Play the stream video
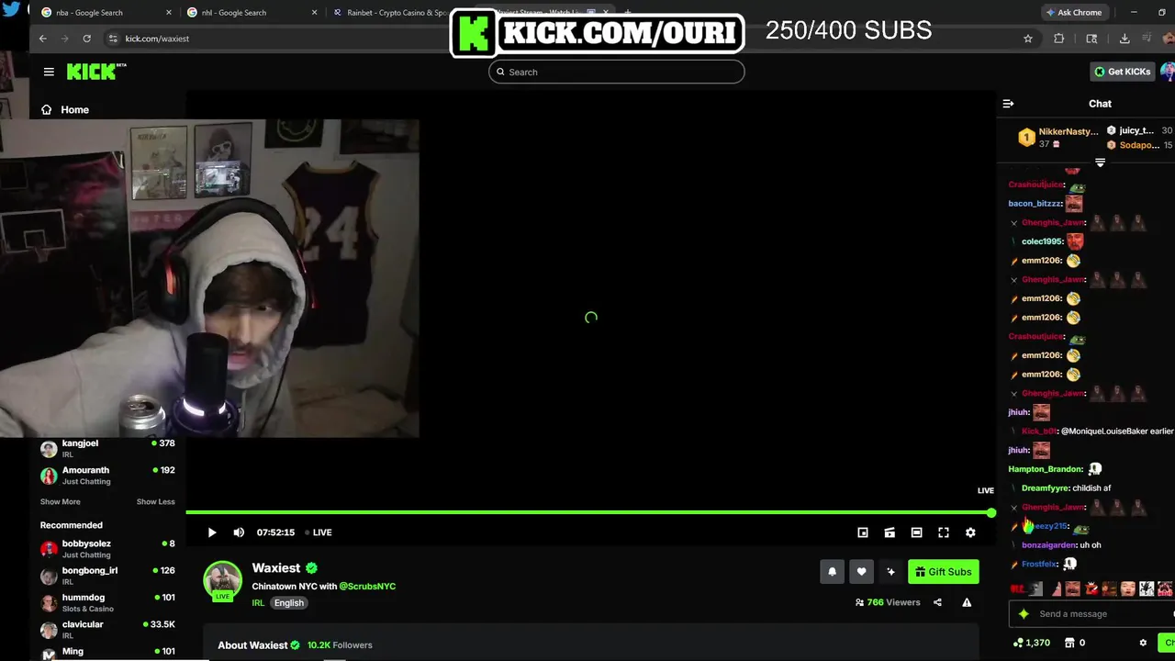This screenshot has width=1175, height=661. coord(212,532)
